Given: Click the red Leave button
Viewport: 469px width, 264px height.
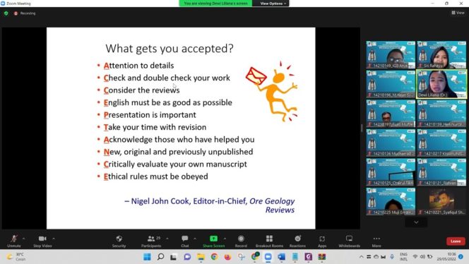Looking at the screenshot, I should pos(456,241).
